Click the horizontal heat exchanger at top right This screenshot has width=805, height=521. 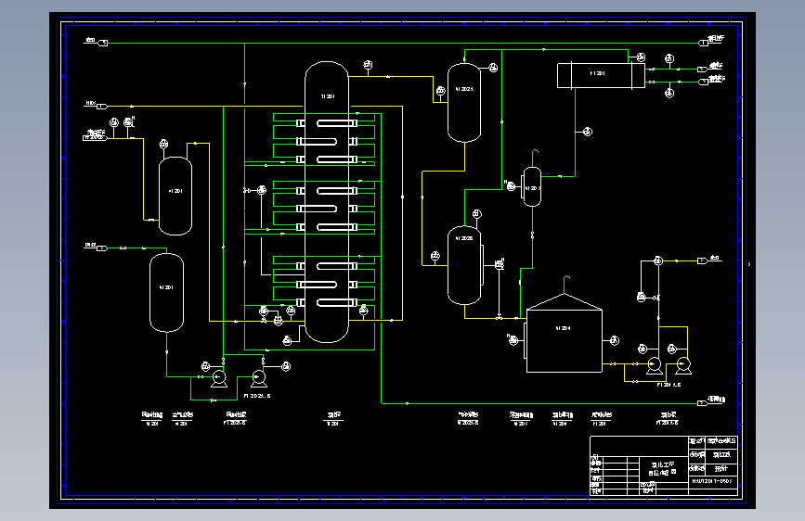601,75
